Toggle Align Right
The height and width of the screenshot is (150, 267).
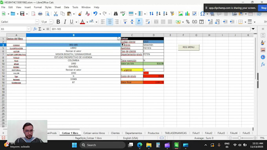(x=117, y=22)
